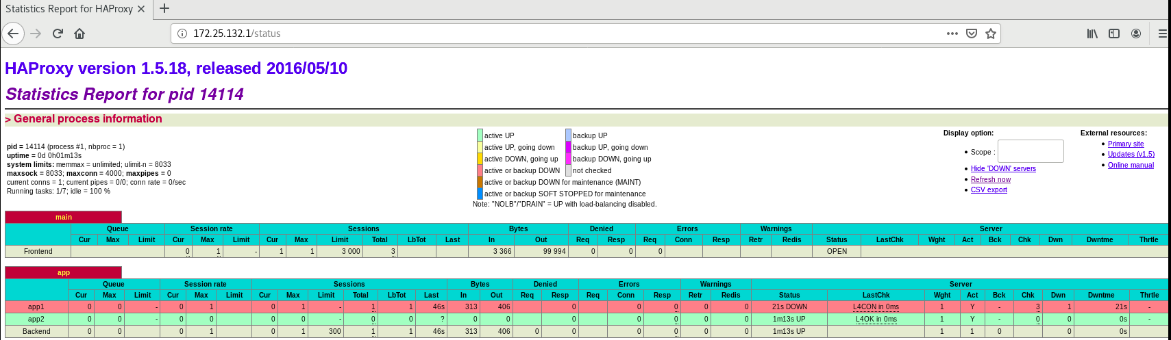Click the 'backup DOWN, going up' legend swatch

(568, 159)
